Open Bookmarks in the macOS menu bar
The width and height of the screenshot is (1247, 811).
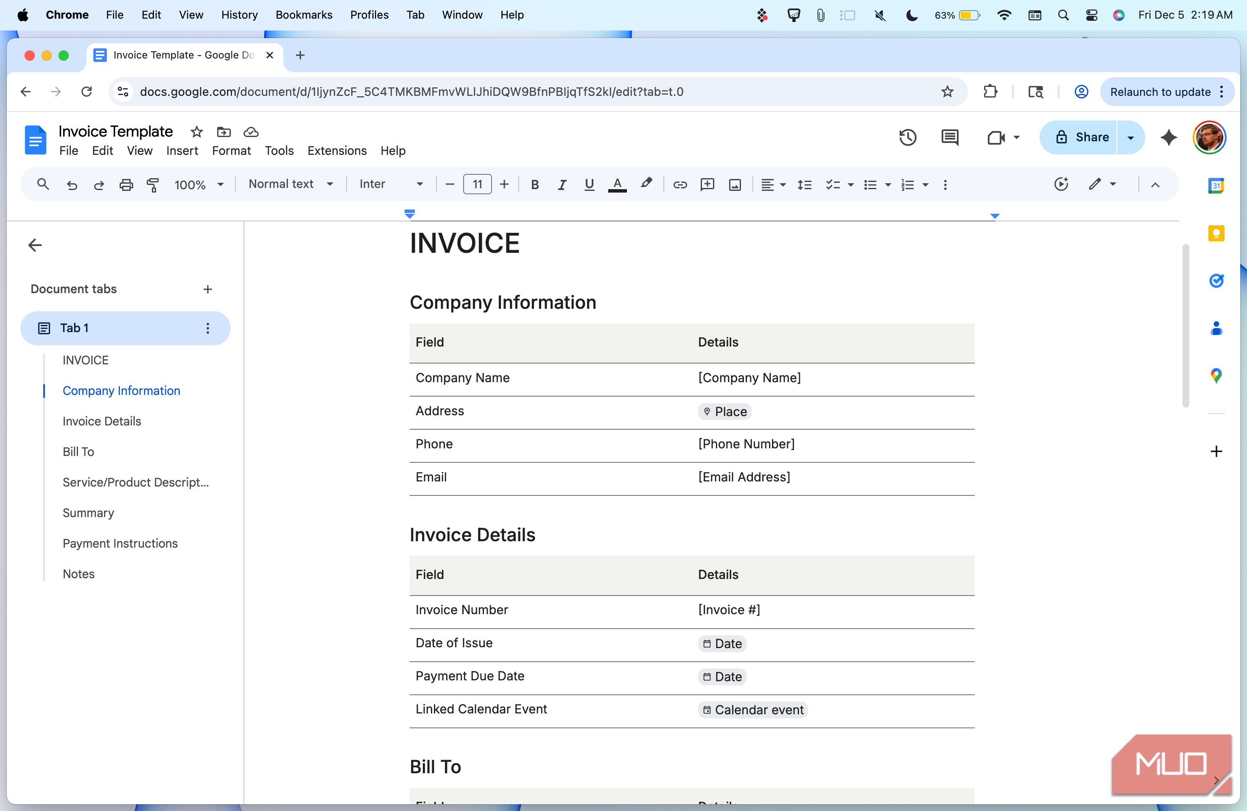click(x=304, y=15)
